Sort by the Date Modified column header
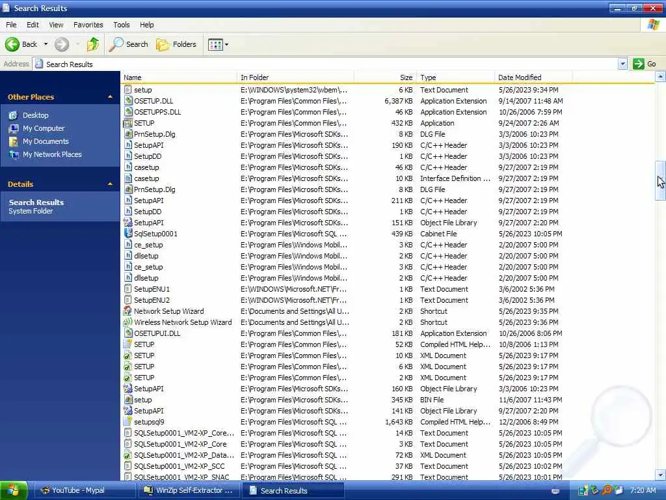This screenshot has width=666, height=500. pos(533,77)
